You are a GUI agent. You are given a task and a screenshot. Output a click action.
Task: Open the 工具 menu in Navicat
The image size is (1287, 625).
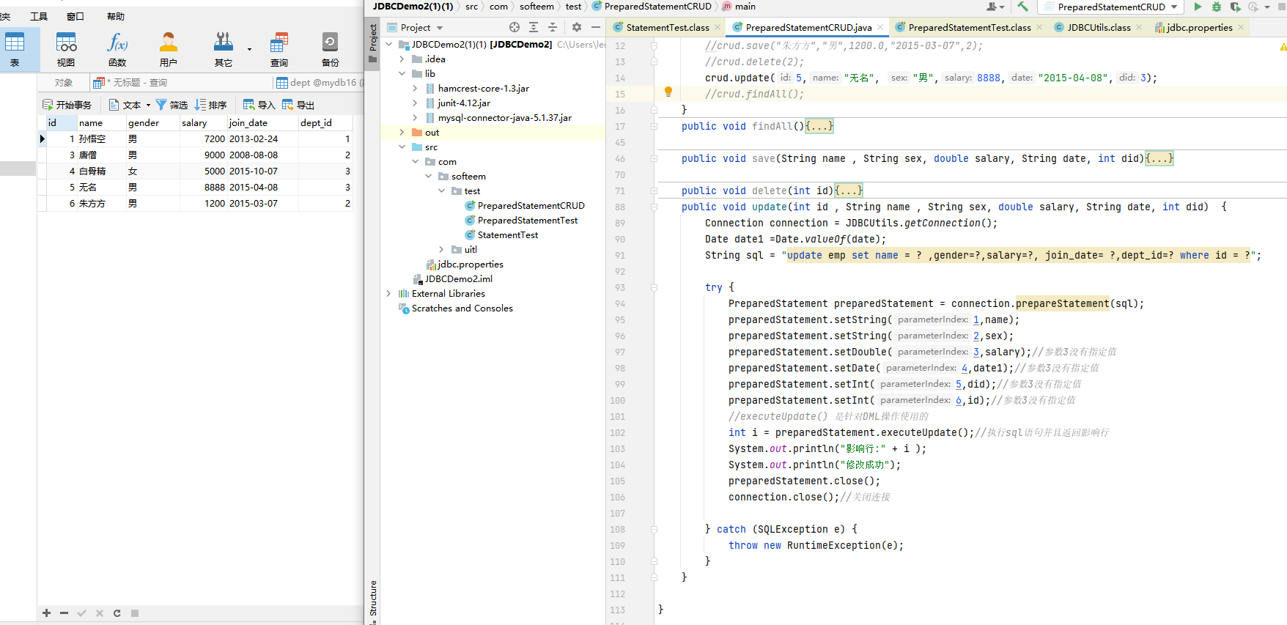[x=39, y=16]
